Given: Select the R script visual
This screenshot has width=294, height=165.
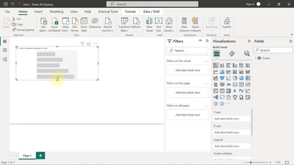Looking at the screenshot, I should click(x=235, y=91).
